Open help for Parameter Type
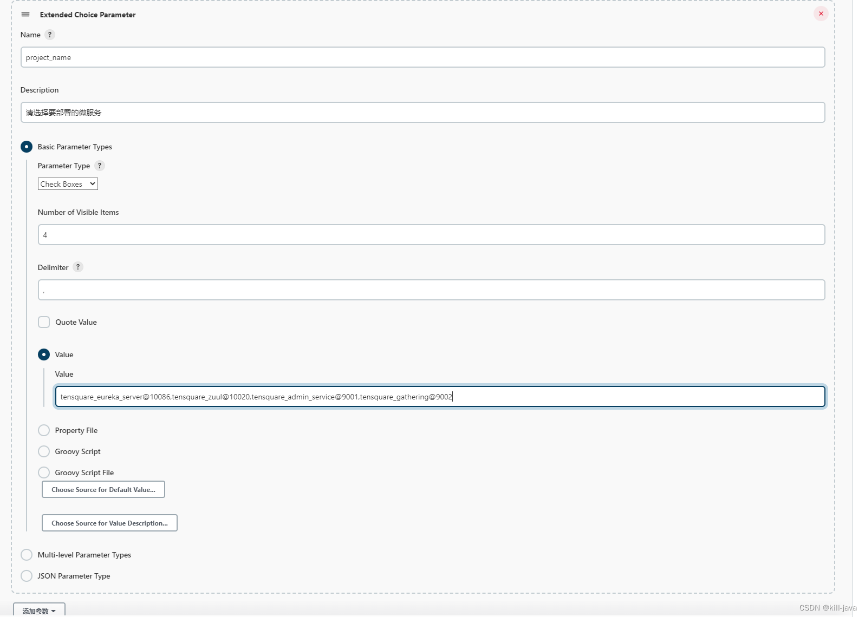The width and height of the screenshot is (865, 617). (100, 166)
